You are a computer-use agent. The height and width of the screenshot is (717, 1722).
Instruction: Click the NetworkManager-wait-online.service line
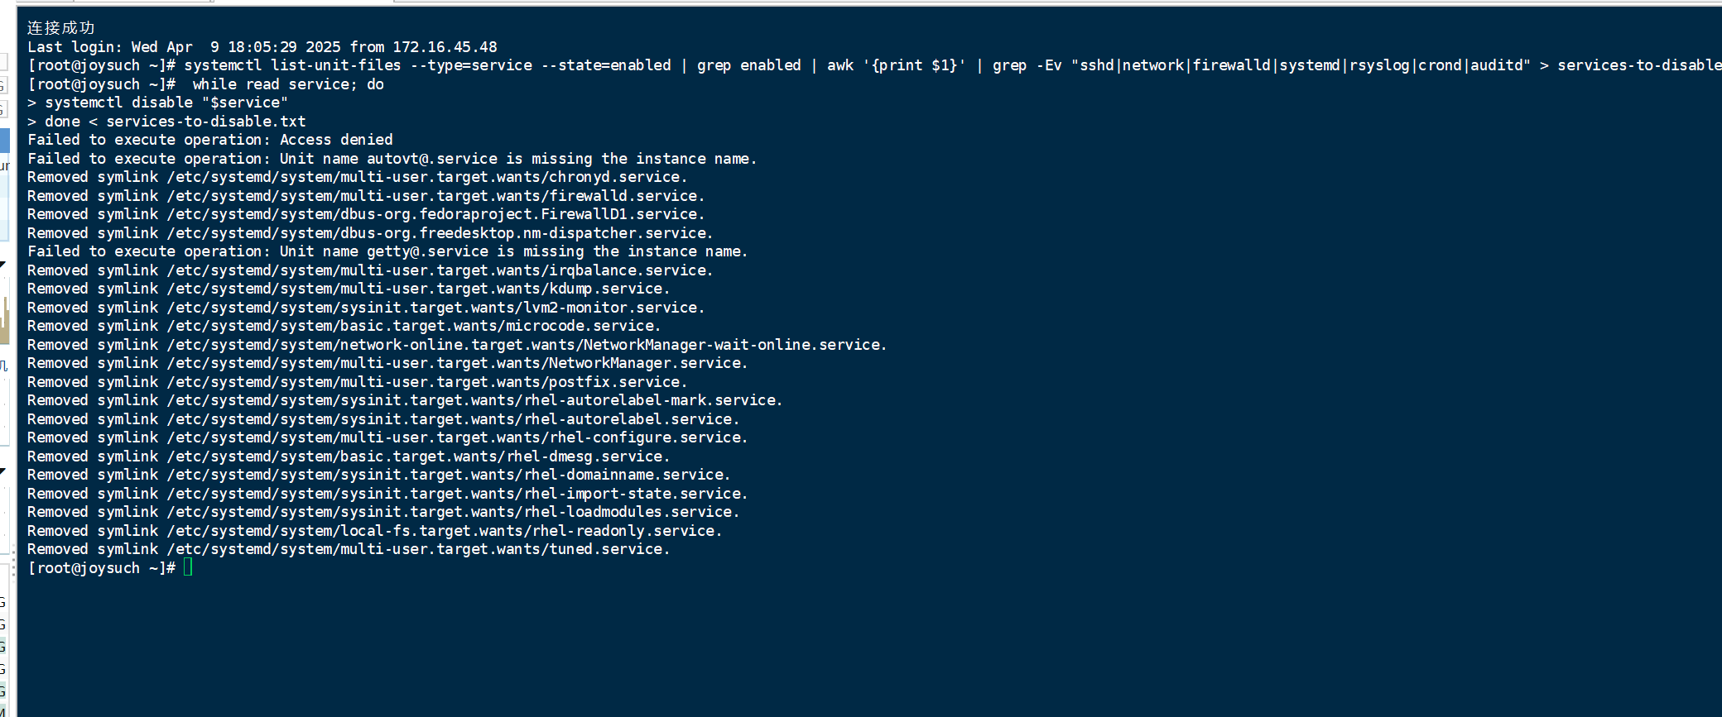[457, 345]
